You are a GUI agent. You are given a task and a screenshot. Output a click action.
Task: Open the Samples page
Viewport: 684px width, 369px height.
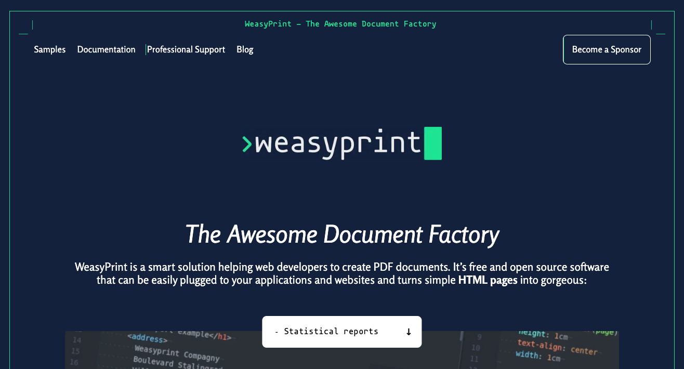tap(49, 49)
